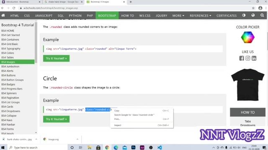Go to PYTHON tutorial in navbar
This screenshot has height=150, width=268.
click(75, 15)
